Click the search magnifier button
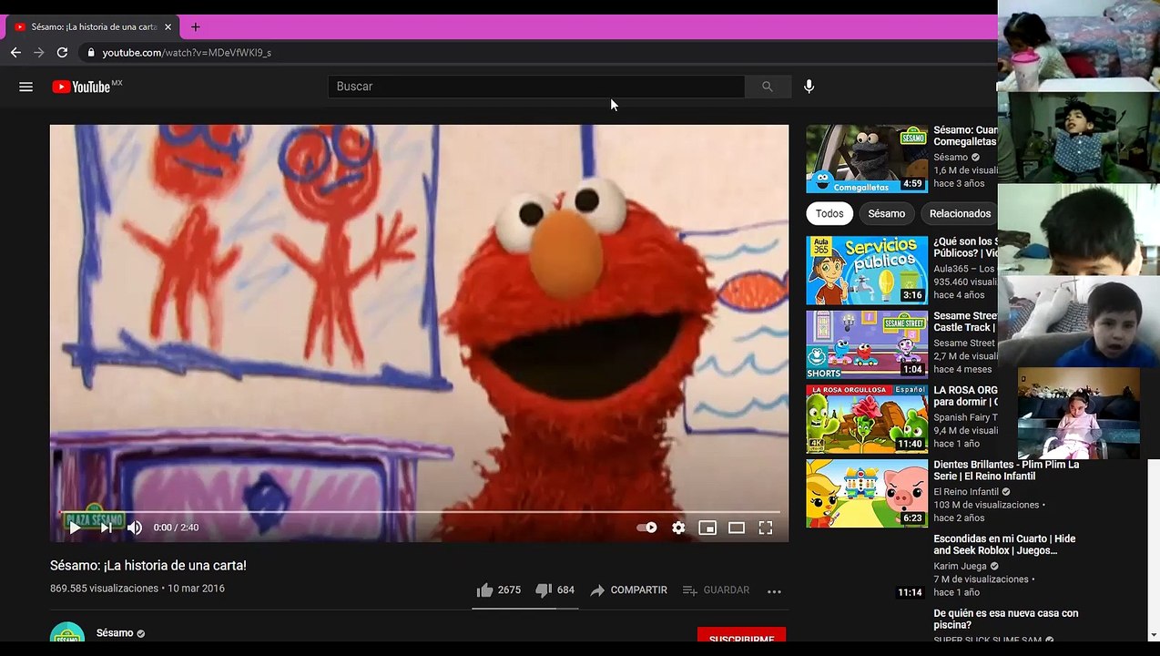The height and width of the screenshot is (656, 1160). click(x=767, y=87)
